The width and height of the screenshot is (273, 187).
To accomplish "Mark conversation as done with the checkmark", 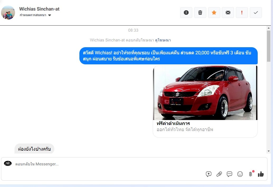I will pyautogui.click(x=256, y=13).
